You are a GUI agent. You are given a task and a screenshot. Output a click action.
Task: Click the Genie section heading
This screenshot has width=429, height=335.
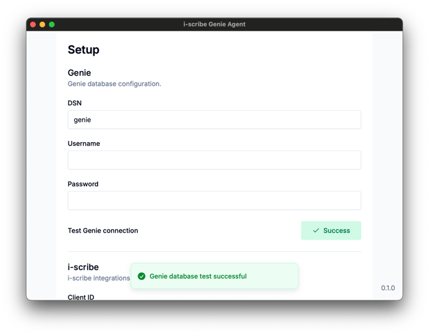79,72
